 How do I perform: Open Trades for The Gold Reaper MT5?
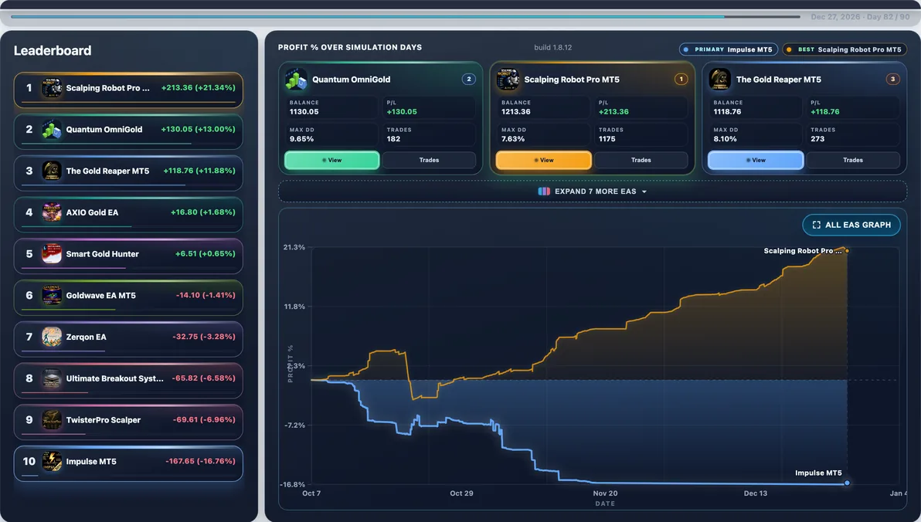point(853,161)
